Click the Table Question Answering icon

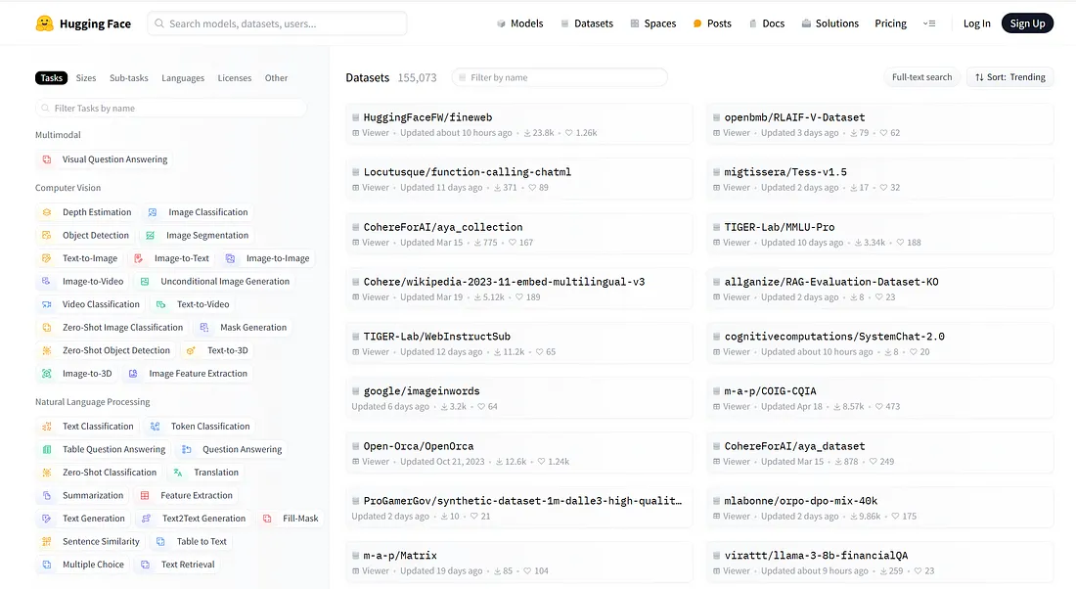point(47,450)
